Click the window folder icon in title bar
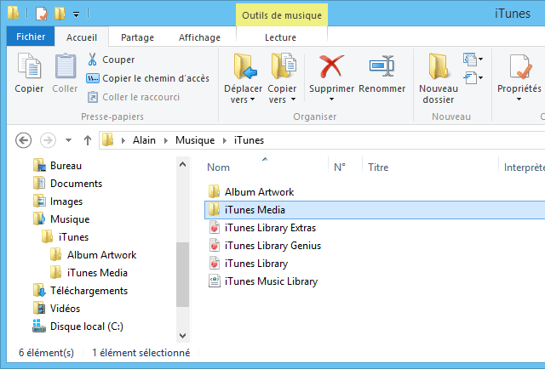Viewport: 545px width, 369px height. 14,13
